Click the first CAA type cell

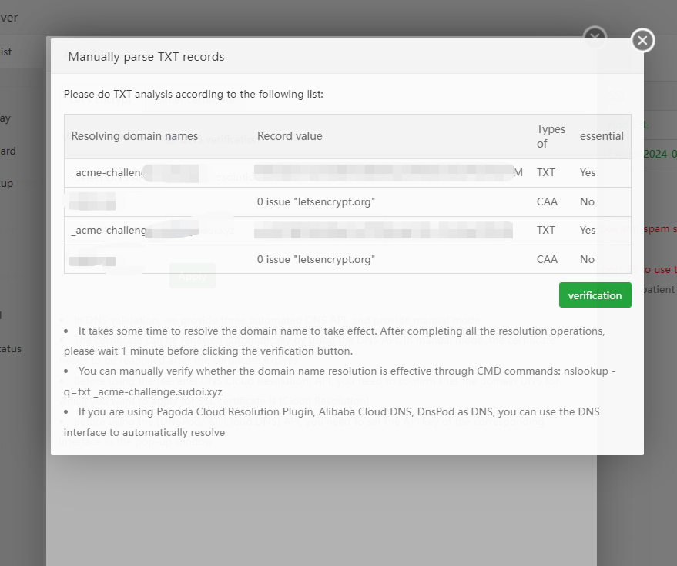click(x=547, y=201)
